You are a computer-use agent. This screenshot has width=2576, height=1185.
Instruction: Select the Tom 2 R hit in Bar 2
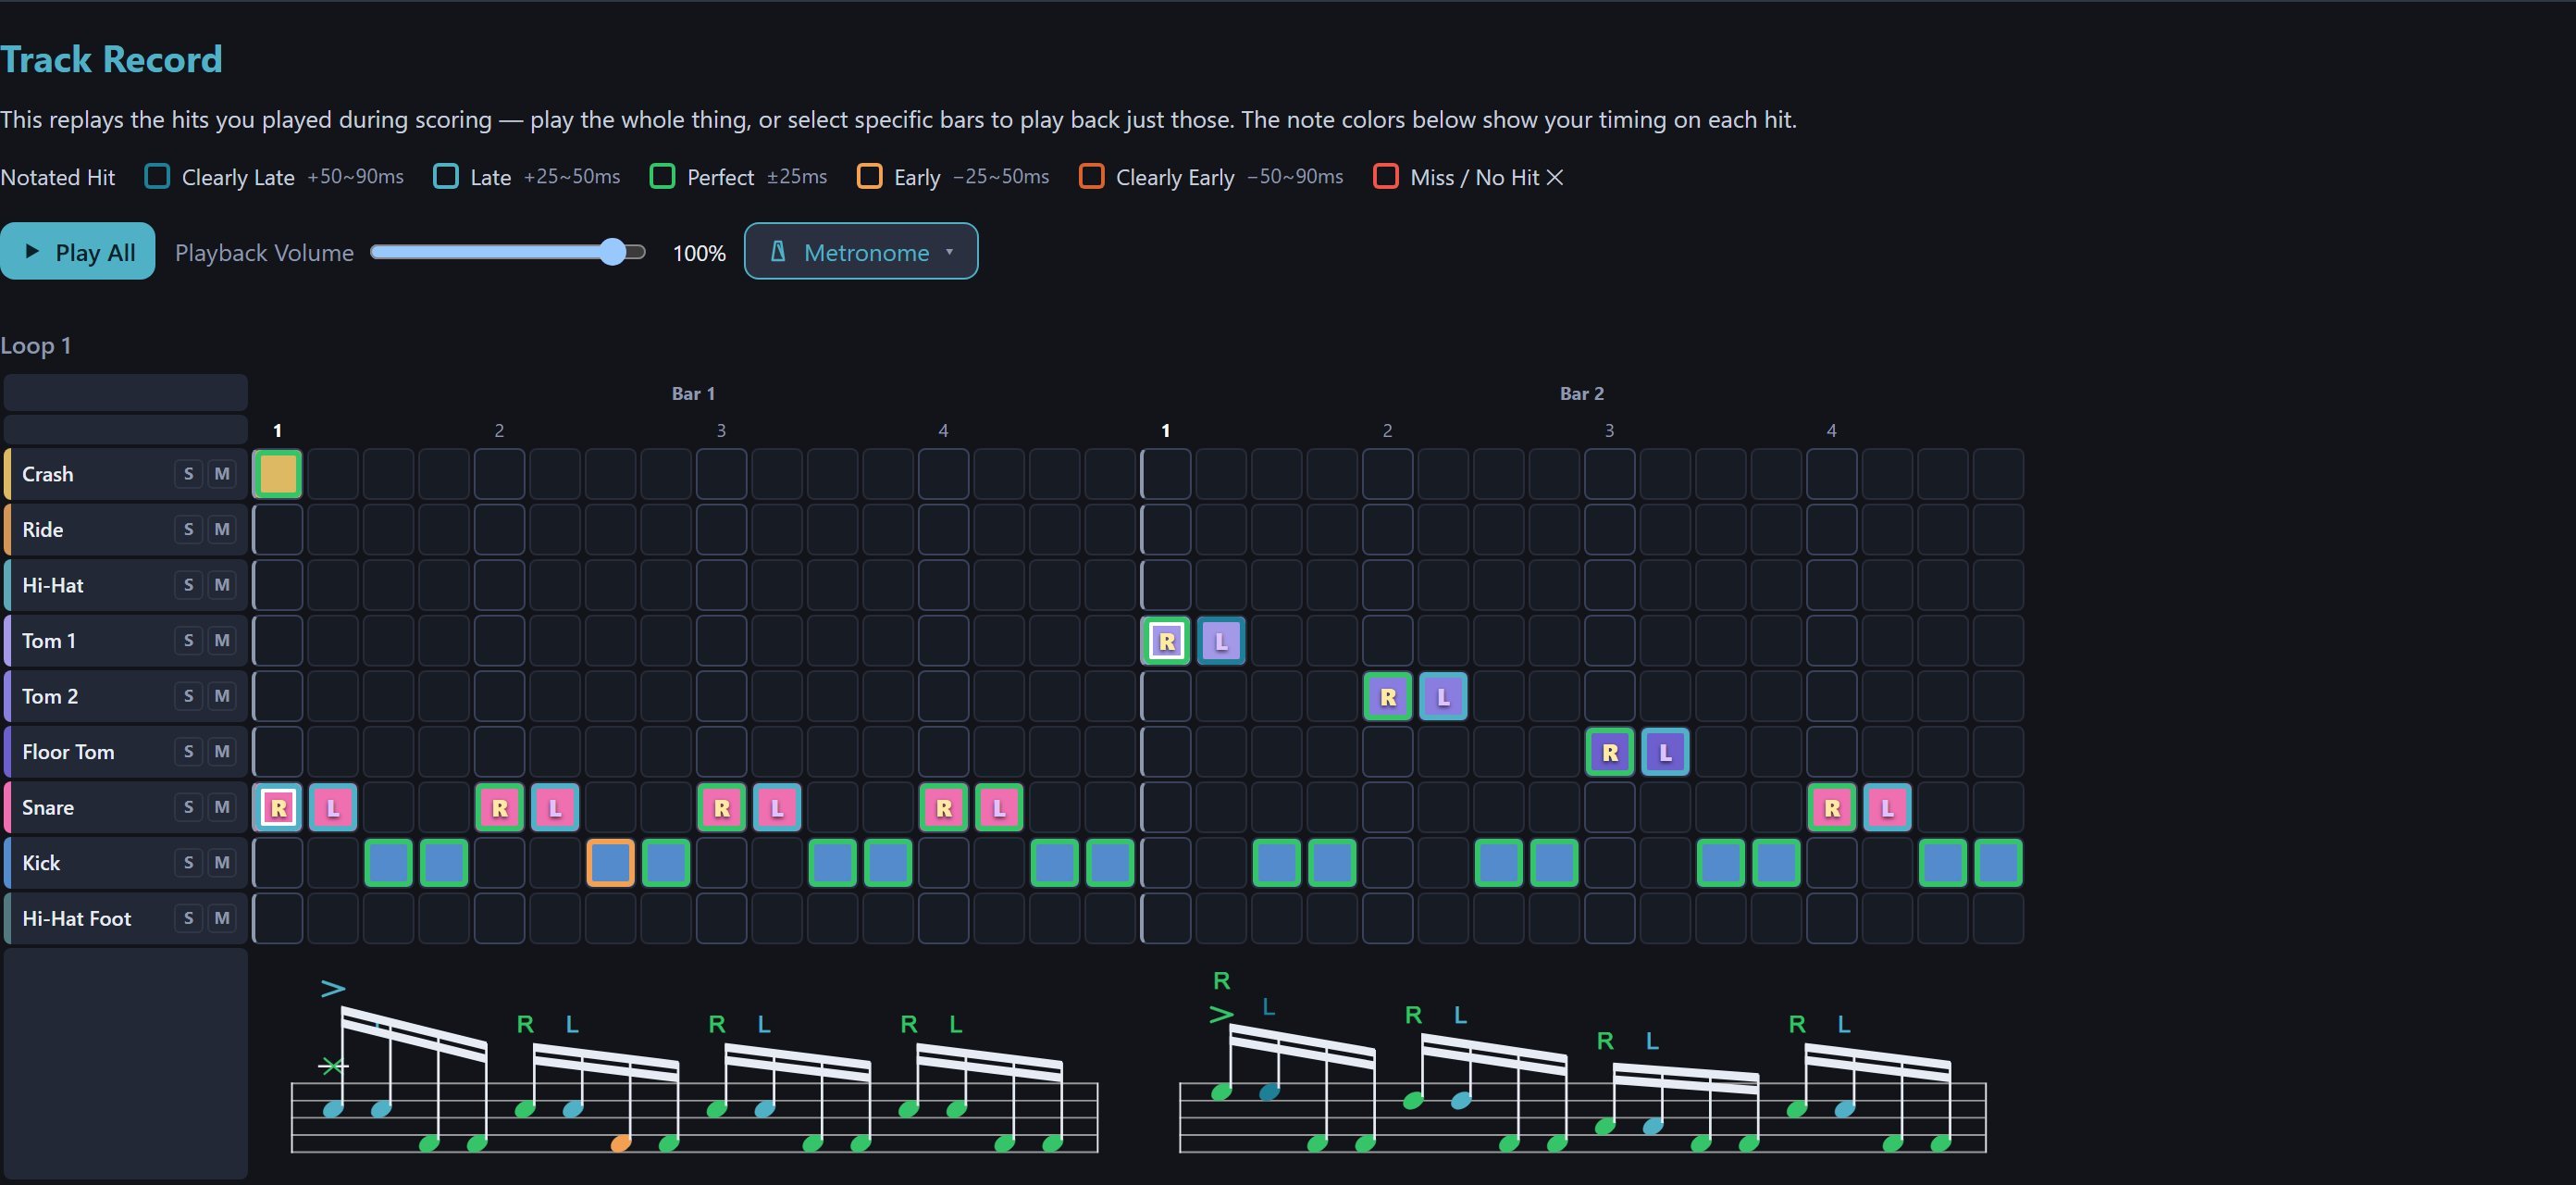point(1388,696)
